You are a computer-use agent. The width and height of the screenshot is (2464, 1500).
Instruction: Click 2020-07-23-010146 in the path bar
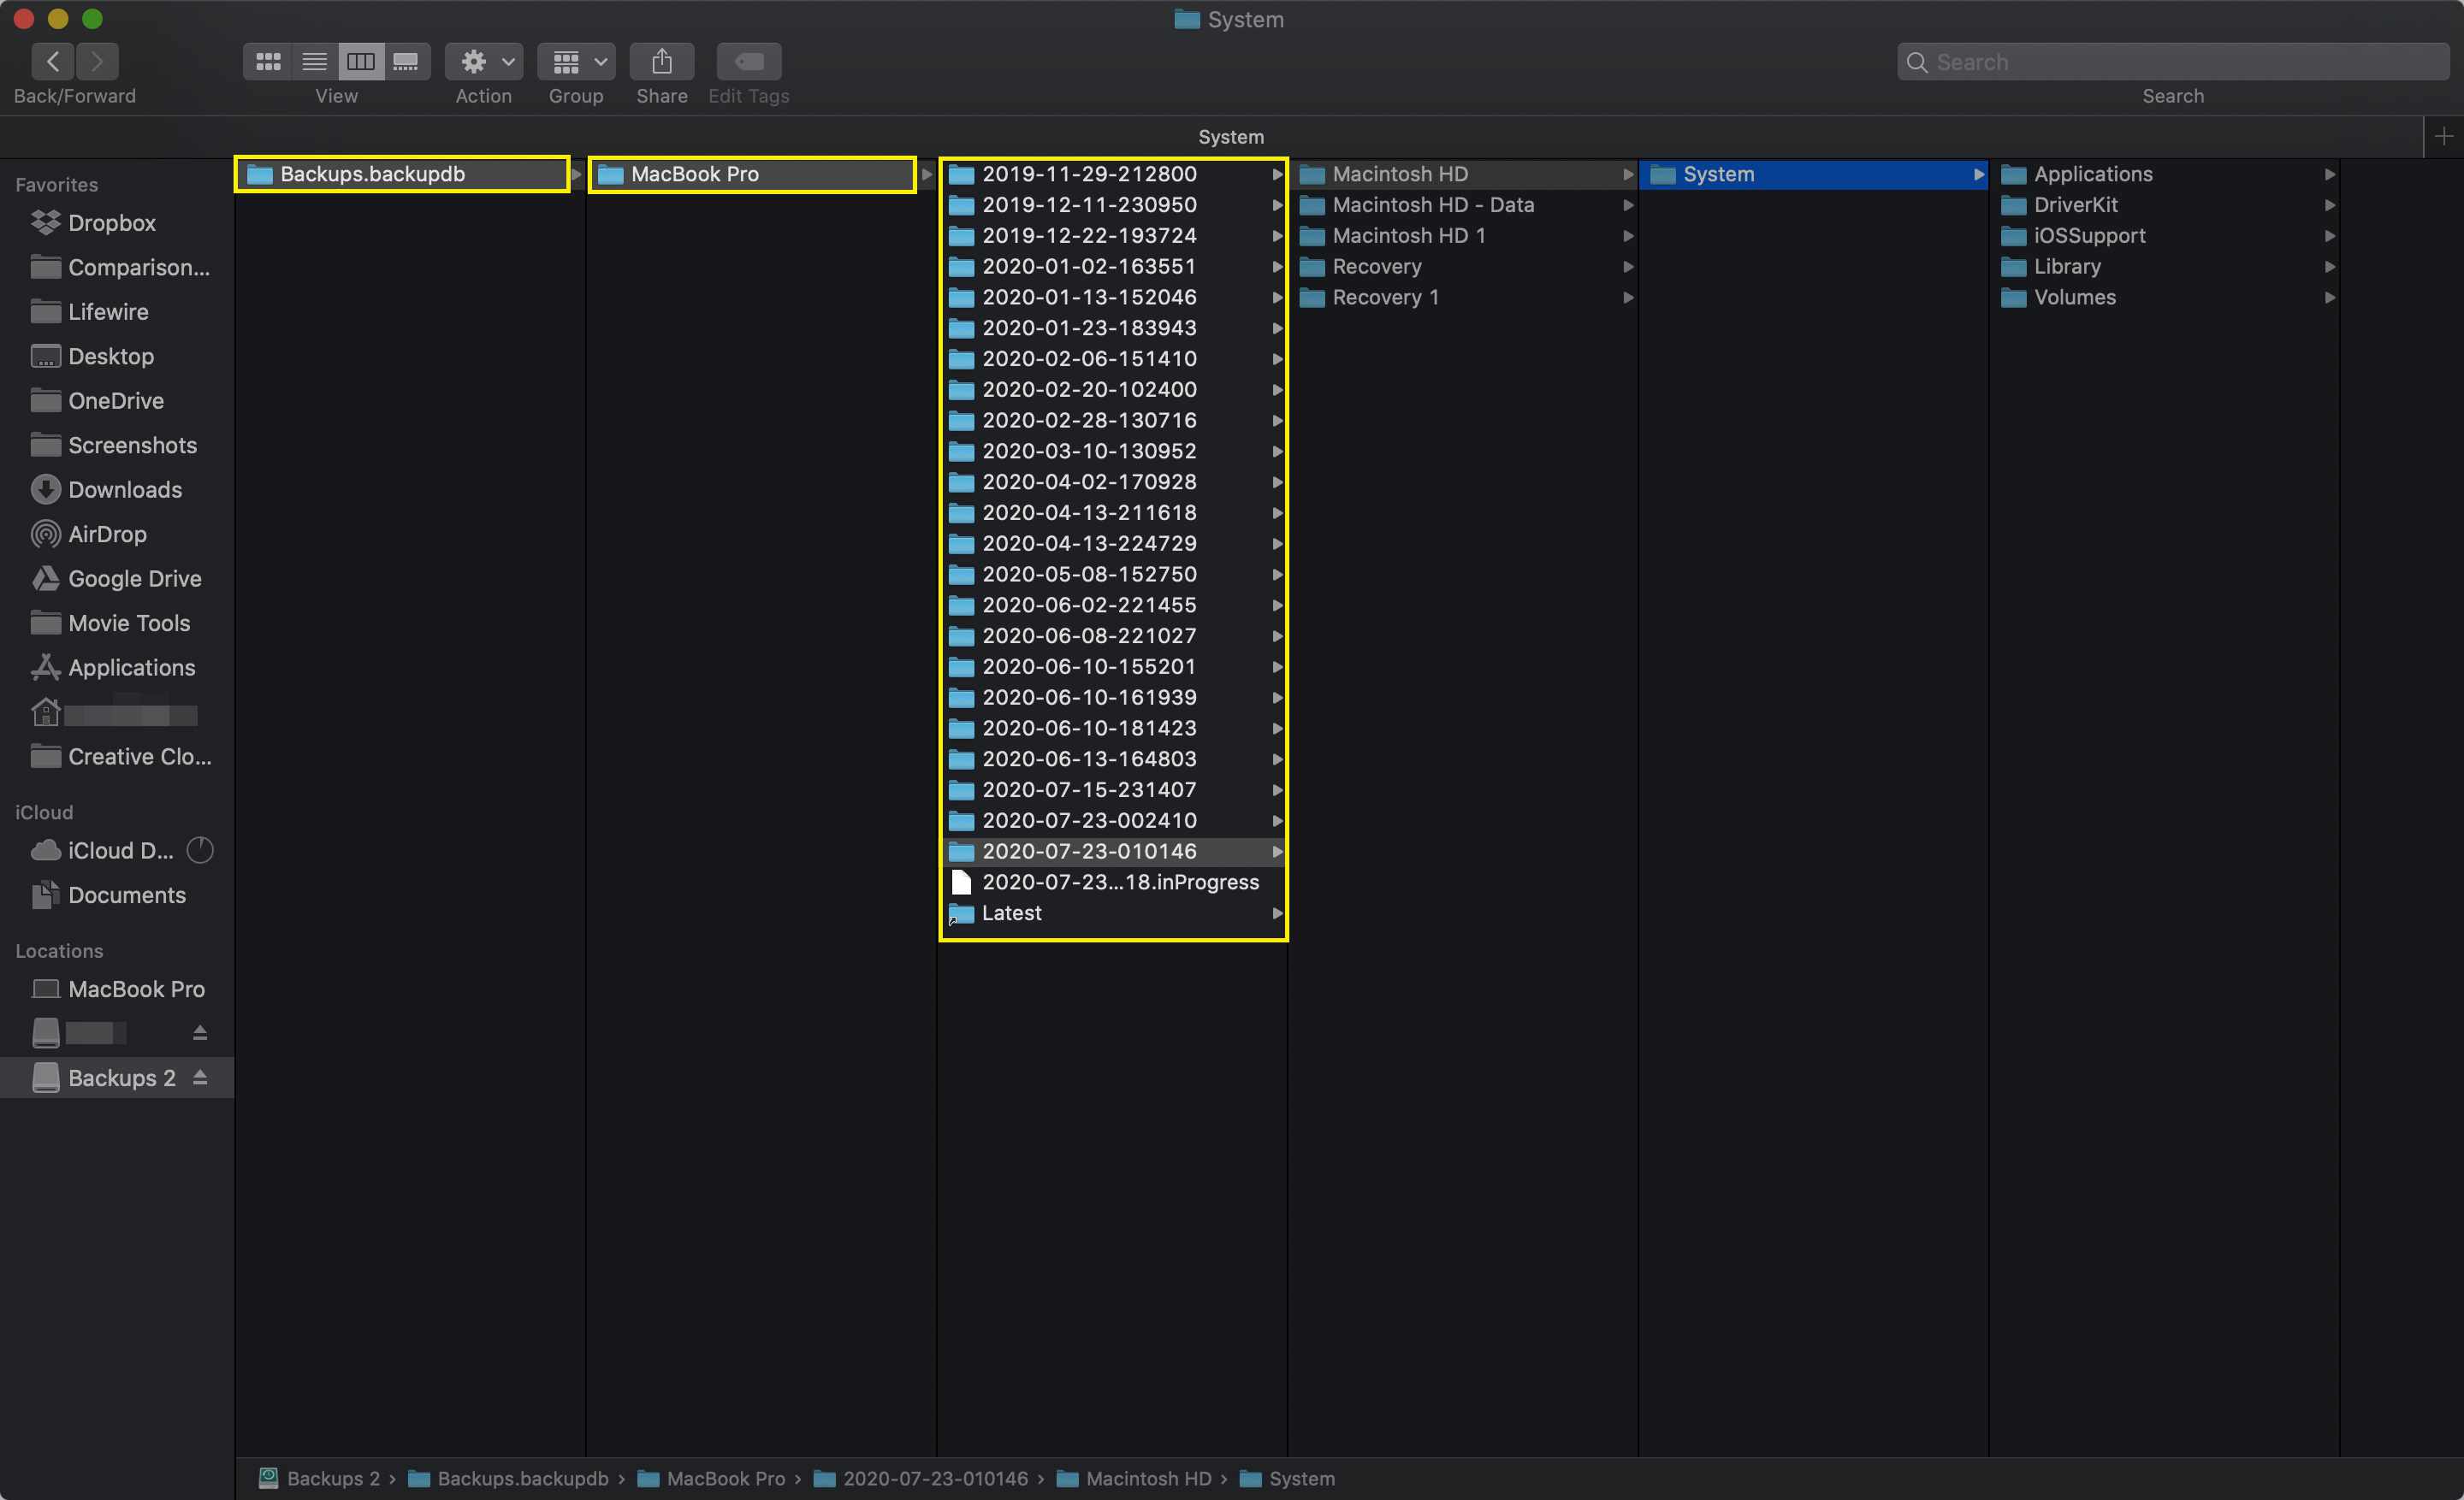(920, 1478)
